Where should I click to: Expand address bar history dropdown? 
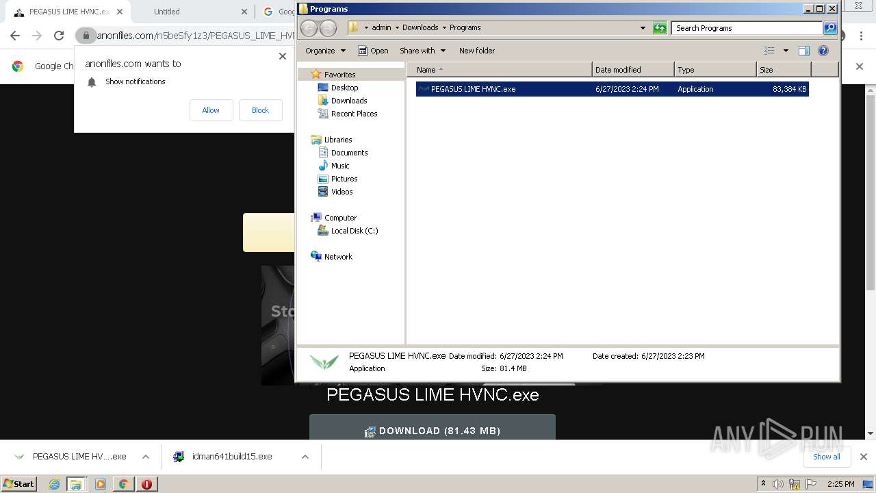pyautogui.click(x=643, y=28)
